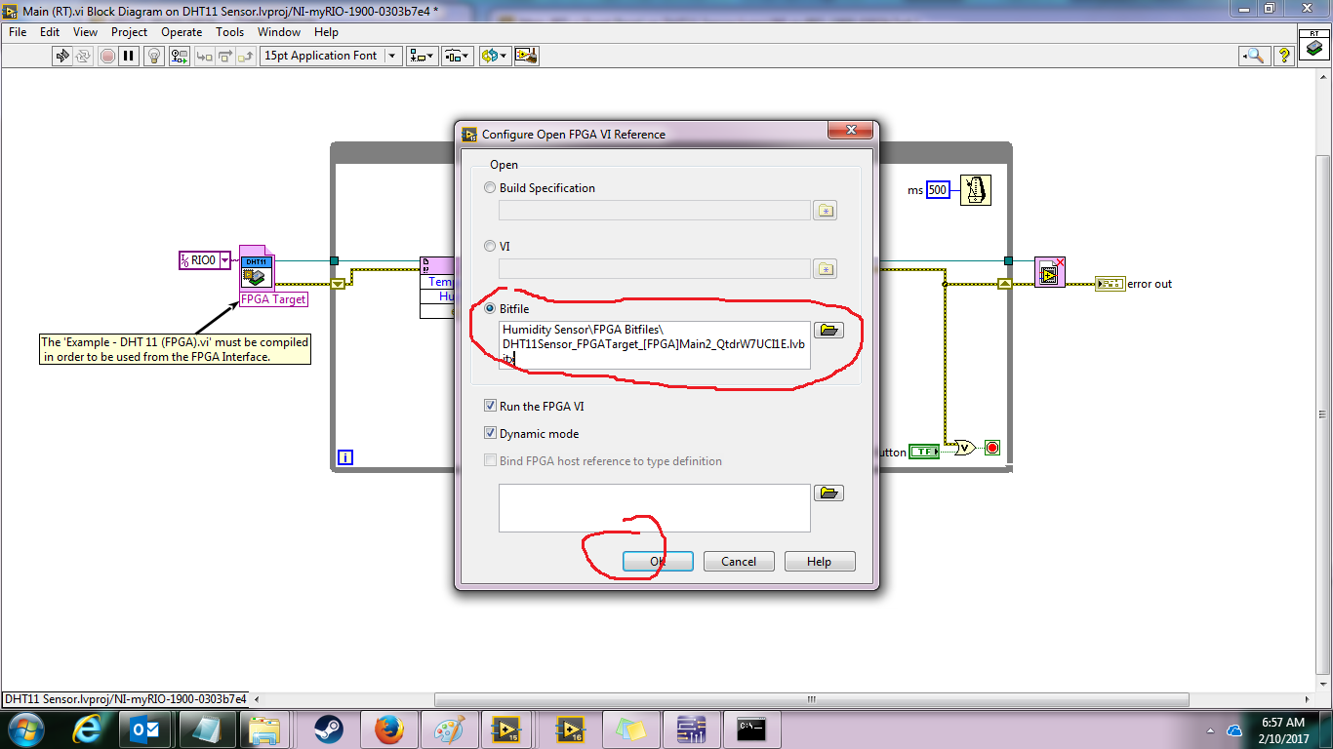Click the RT VI icon in the top-right corner
1333x749 pixels.
[x=1315, y=44]
